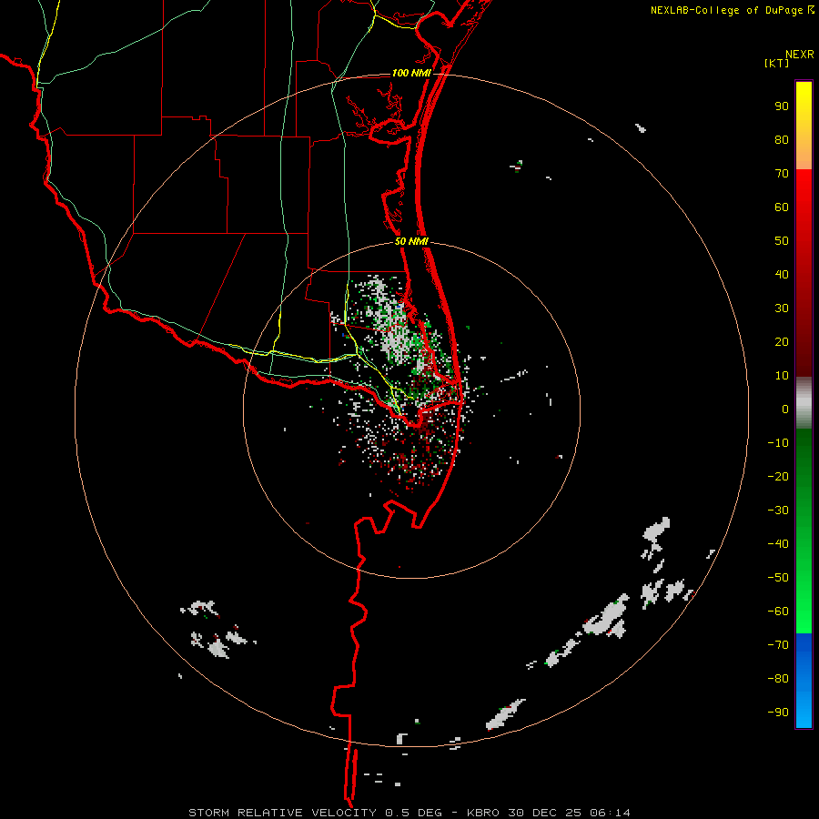The width and height of the screenshot is (819, 819).
Task: Click the 30 value on the velocity scale
Action: coord(782,308)
